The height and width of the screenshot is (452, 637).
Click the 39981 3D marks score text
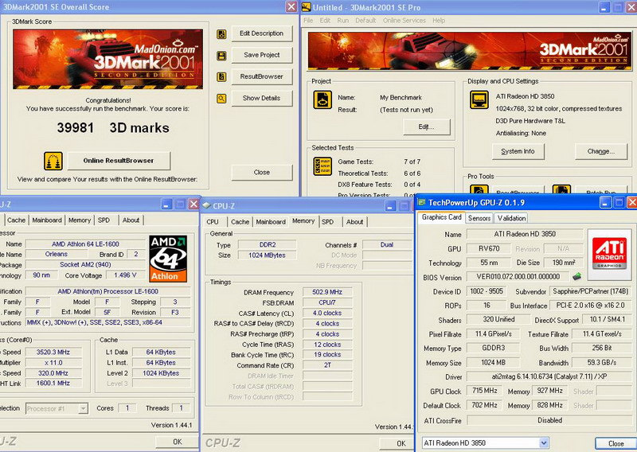coord(113,128)
